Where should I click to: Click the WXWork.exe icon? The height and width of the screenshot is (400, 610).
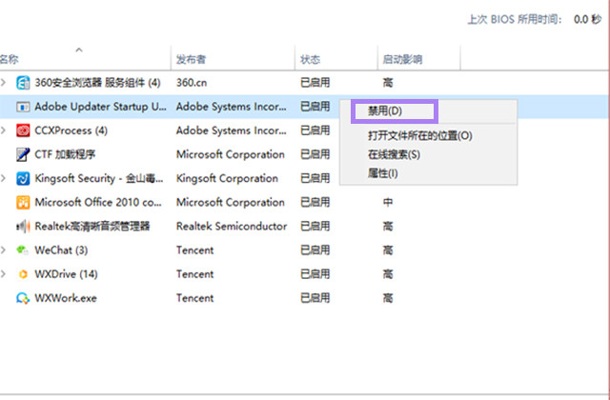[x=23, y=298]
